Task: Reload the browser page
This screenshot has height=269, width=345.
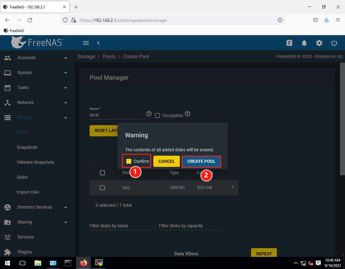Action: point(30,20)
